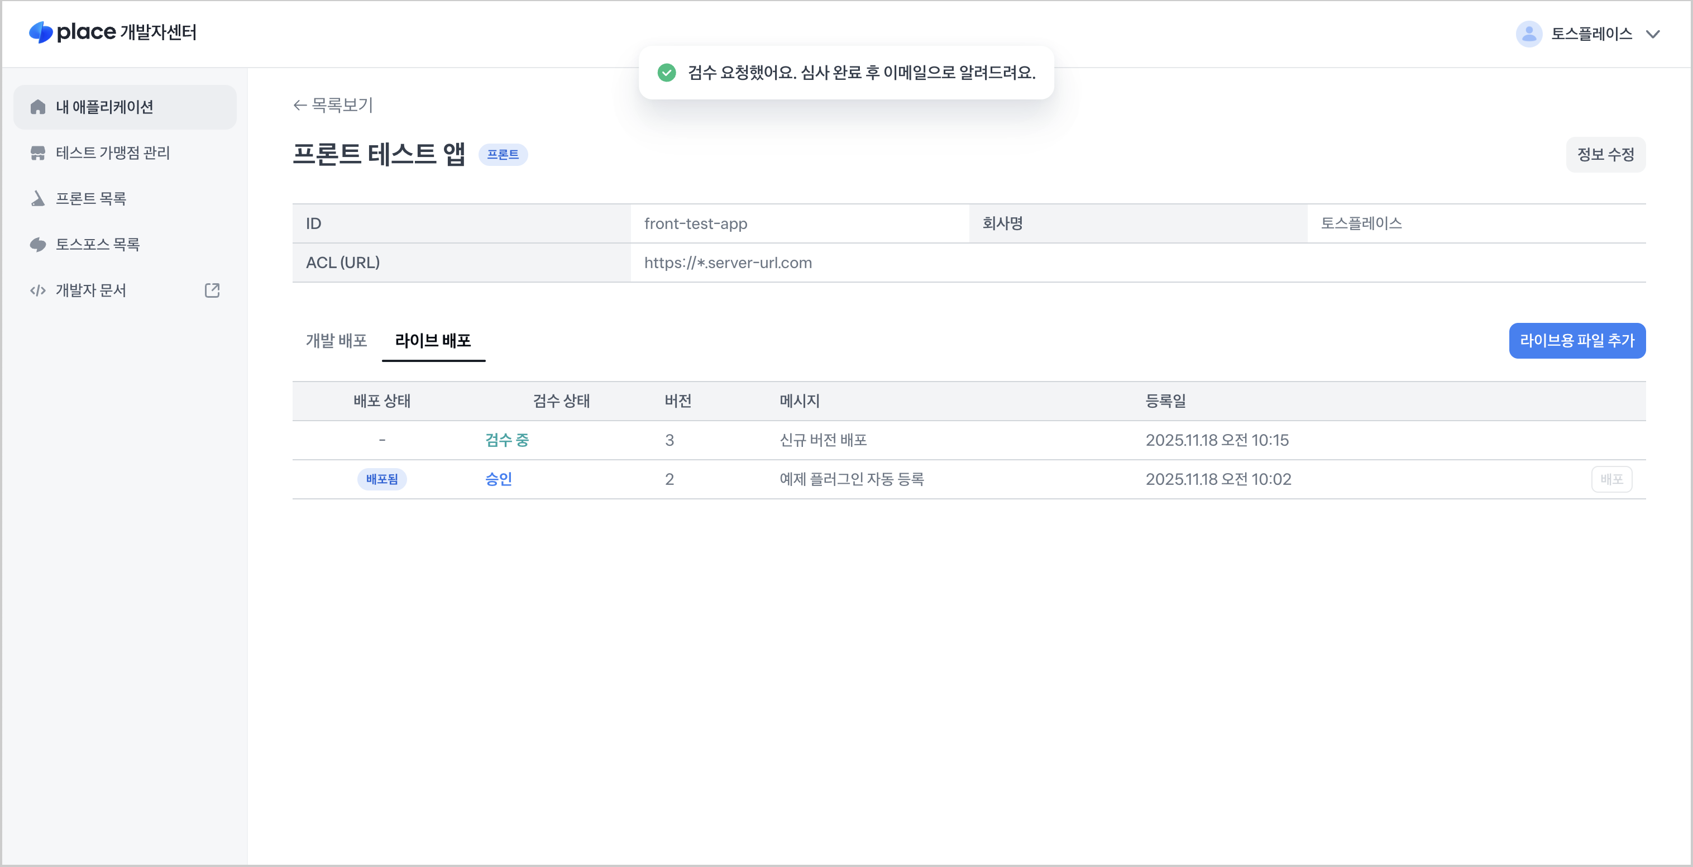Click the 배포 button on version 2 row

point(1611,479)
